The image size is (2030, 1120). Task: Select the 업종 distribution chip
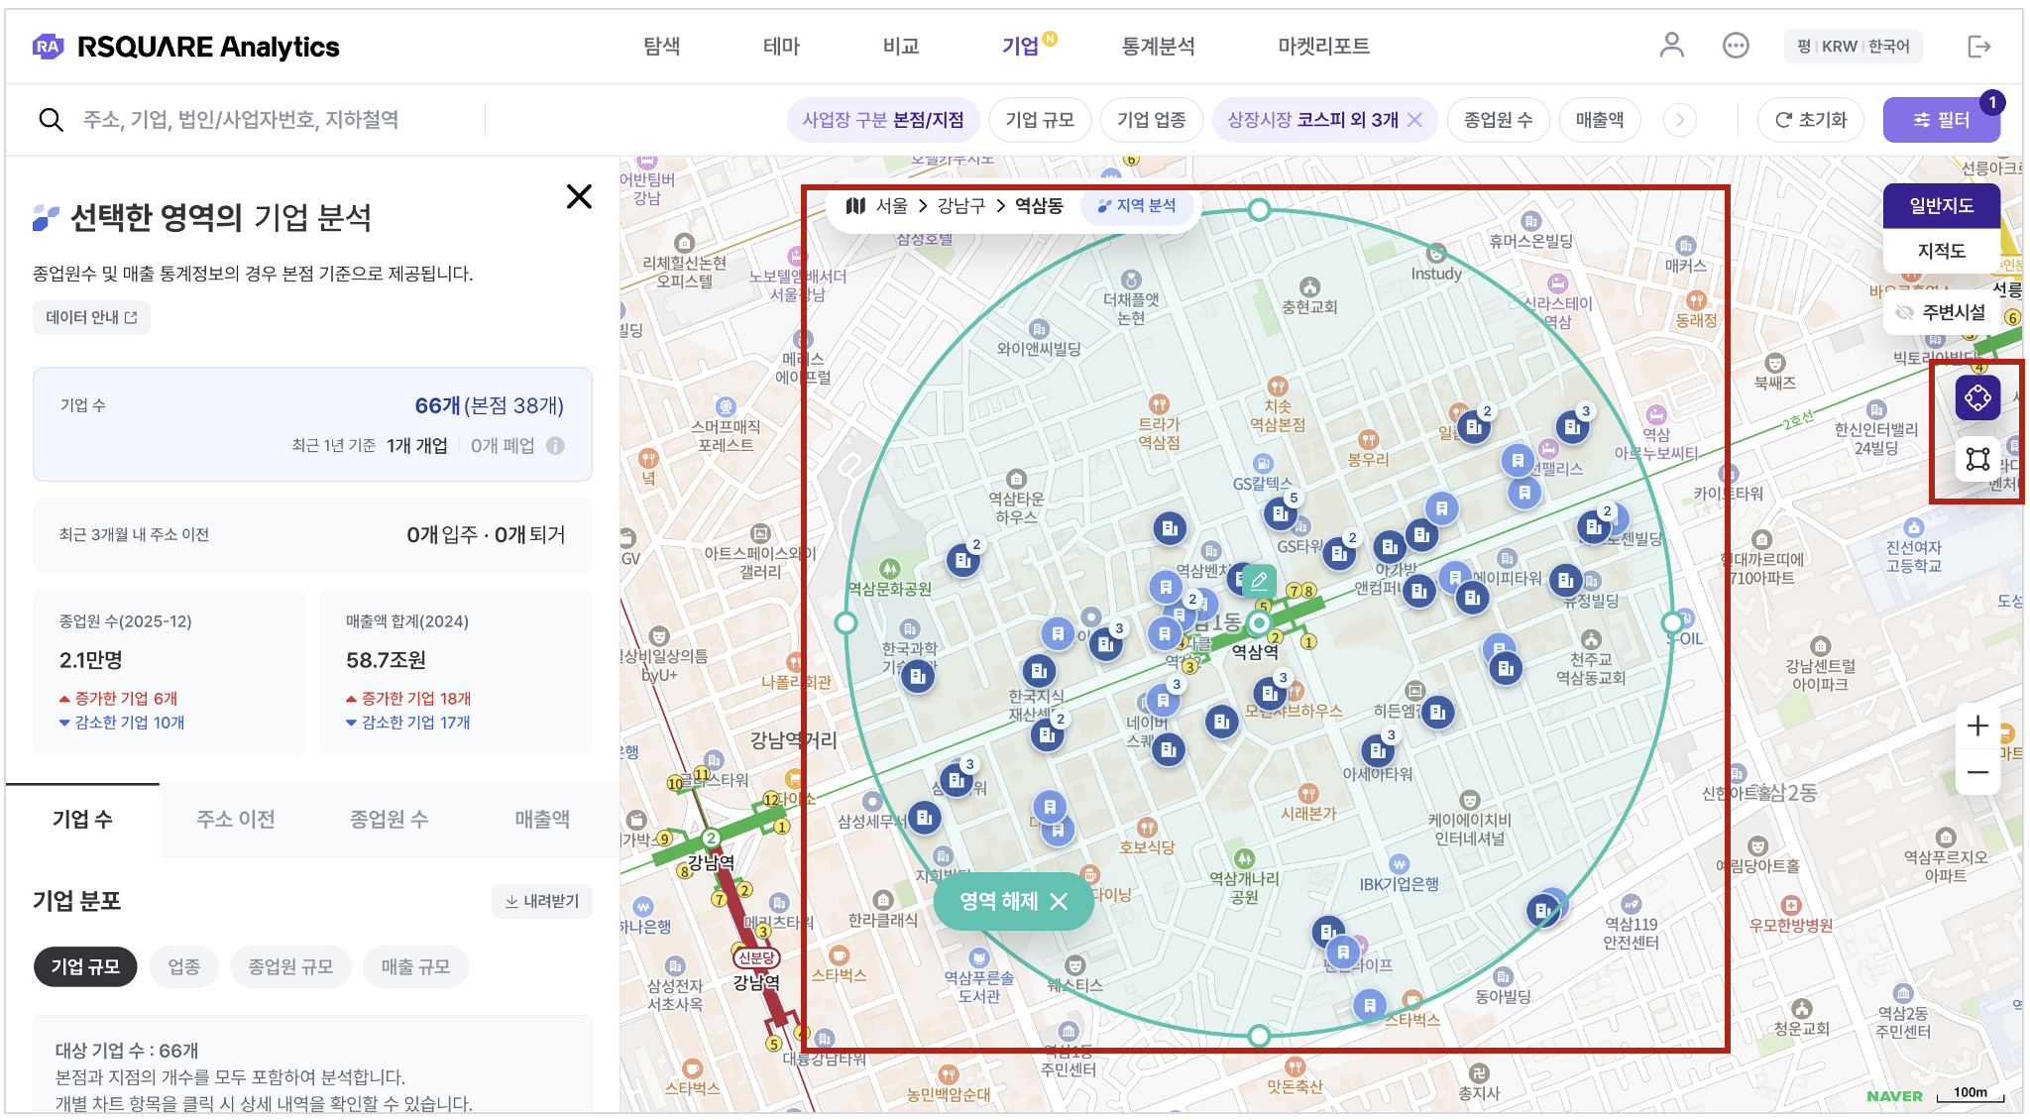pyautogui.click(x=183, y=966)
